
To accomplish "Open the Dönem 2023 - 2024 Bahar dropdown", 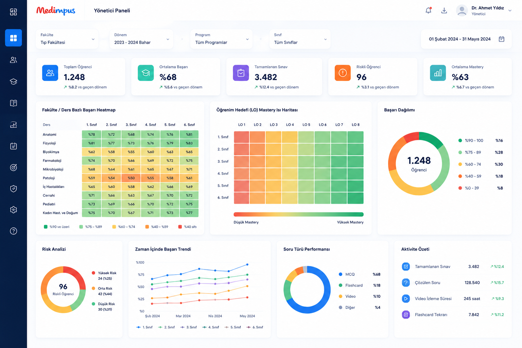I will click(141, 39).
